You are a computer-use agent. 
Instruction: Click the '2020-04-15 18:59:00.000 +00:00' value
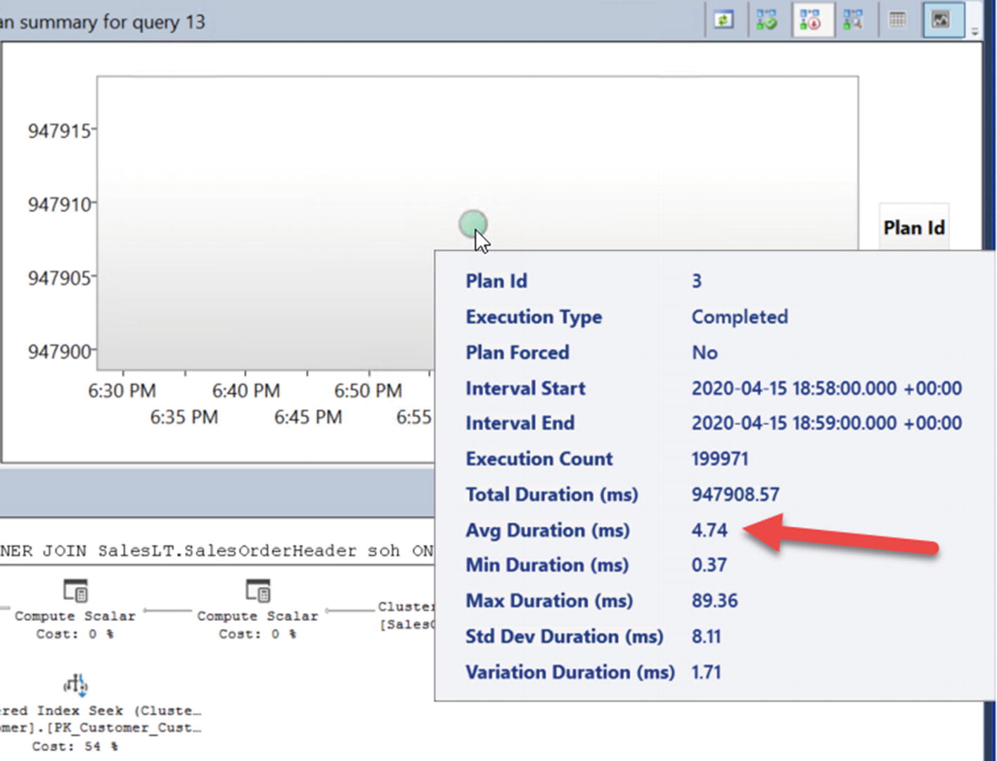click(x=827, y=423)
